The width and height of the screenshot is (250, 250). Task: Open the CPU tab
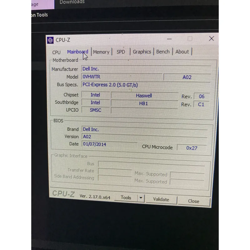[57, 52]
